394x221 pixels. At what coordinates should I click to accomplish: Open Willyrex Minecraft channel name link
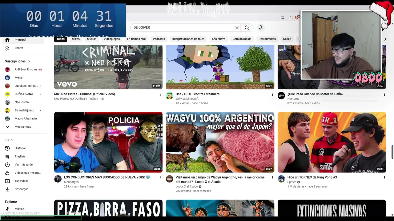click(187, 99)
